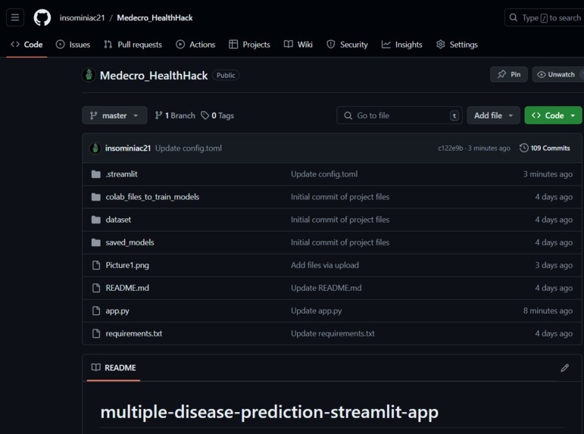Focus the Type to search field
584x434 pixels.
544,17
